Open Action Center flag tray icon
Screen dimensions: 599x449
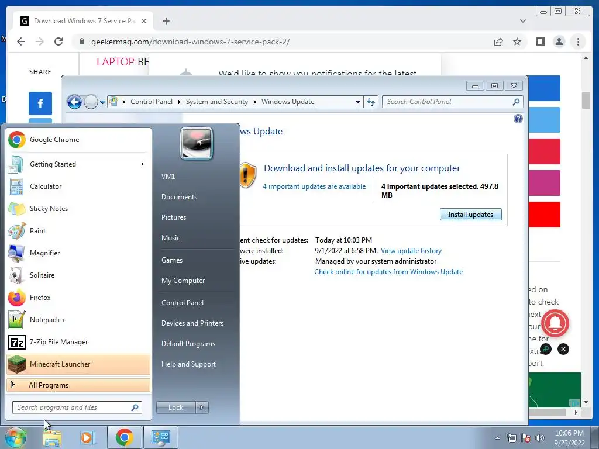[526, 438]
